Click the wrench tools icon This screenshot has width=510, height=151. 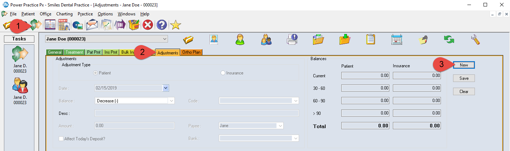[x=476, y=39]
